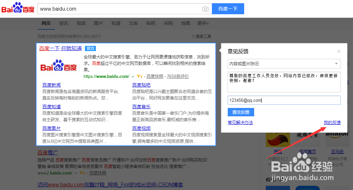
Task: Click the https://www.baidu.com/ green URL
Action: pyautogui.click(x=106, y=76)
